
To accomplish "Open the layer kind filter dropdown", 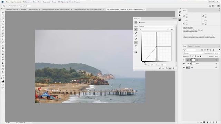I will click(x=190, y=50).
